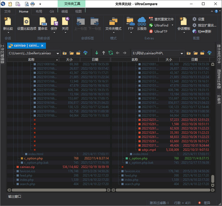Click the check for updates globe icon
The height and width of the screenshot is (206, 222).
[x=194, y=32]
